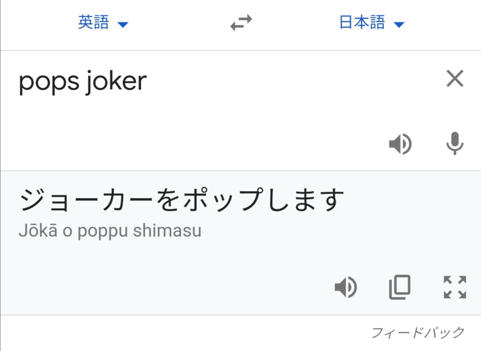Click the arrow beside 英語
The image size is (481, 351).
tap(122, 24)
